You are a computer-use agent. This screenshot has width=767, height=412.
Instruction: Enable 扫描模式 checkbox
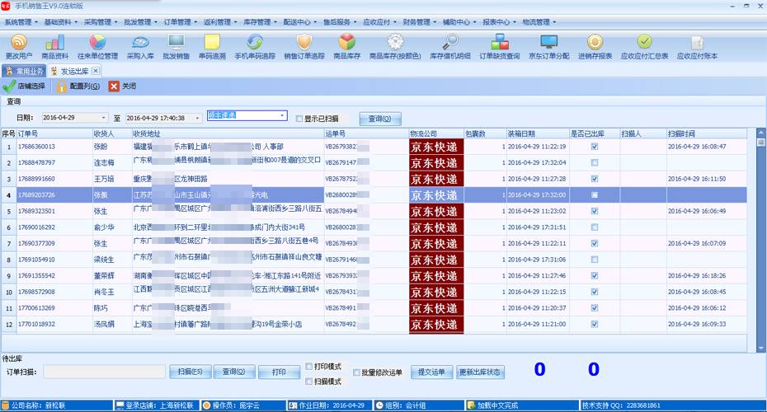click(x=308, y=382)
